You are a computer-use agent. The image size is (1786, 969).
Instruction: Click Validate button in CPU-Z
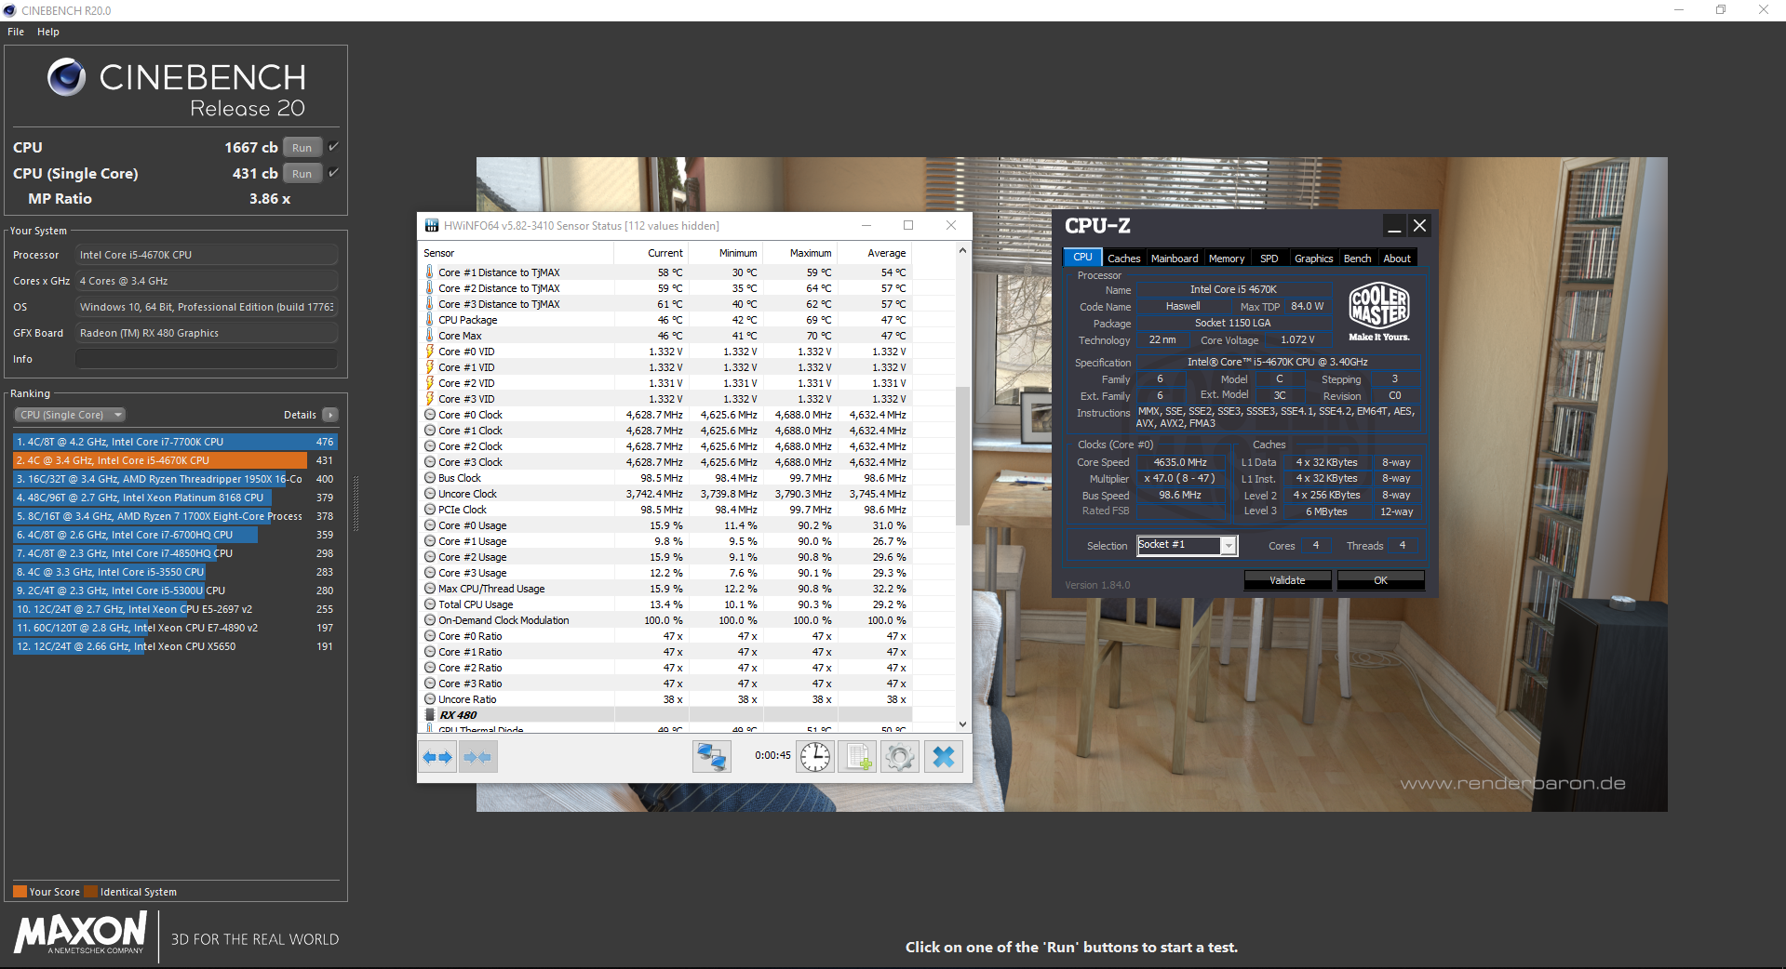pos(1287,580)
